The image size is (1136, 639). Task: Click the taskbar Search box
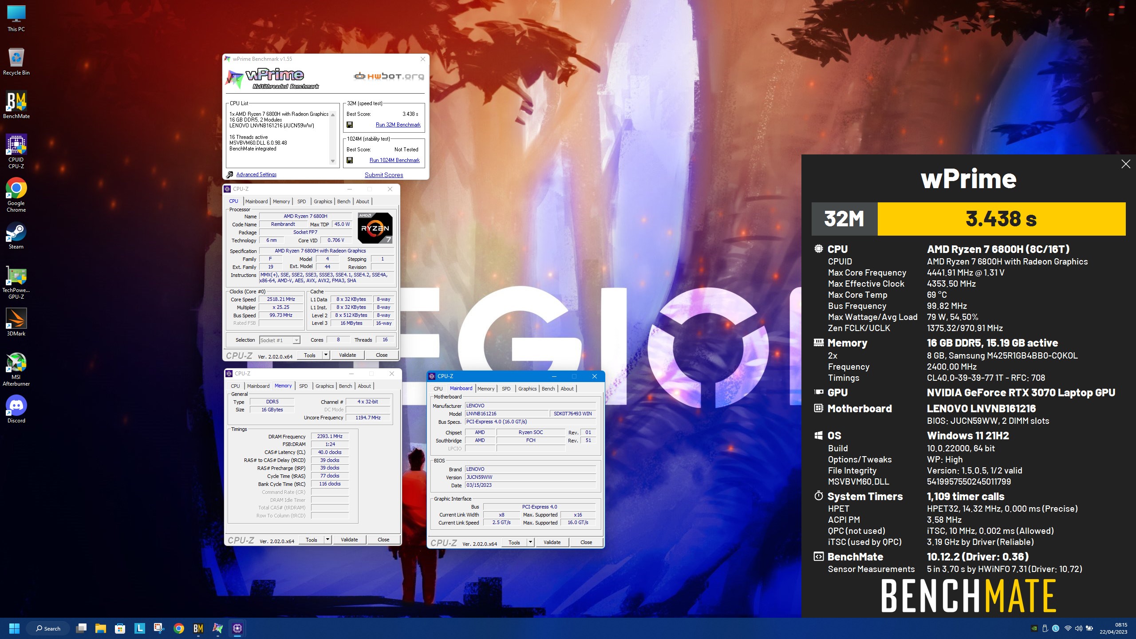48,628
